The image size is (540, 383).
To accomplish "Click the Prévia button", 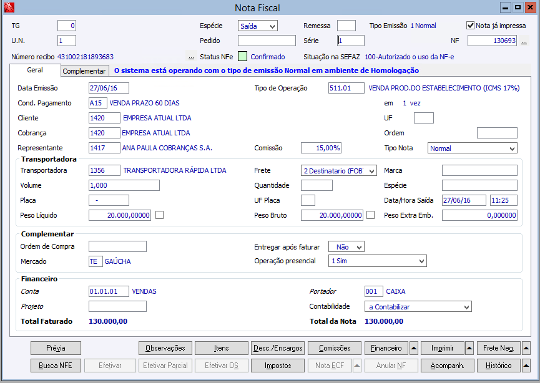I will click(56, 348).
